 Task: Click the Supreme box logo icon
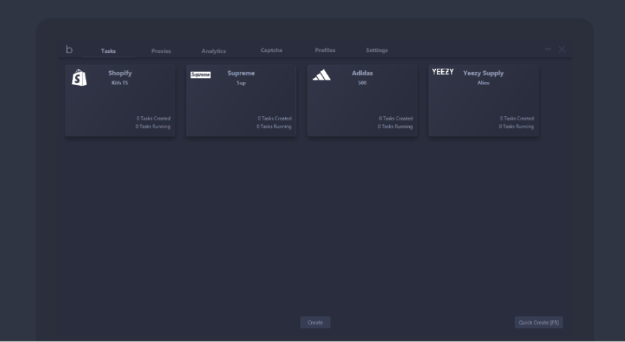(x=200, y=75)
